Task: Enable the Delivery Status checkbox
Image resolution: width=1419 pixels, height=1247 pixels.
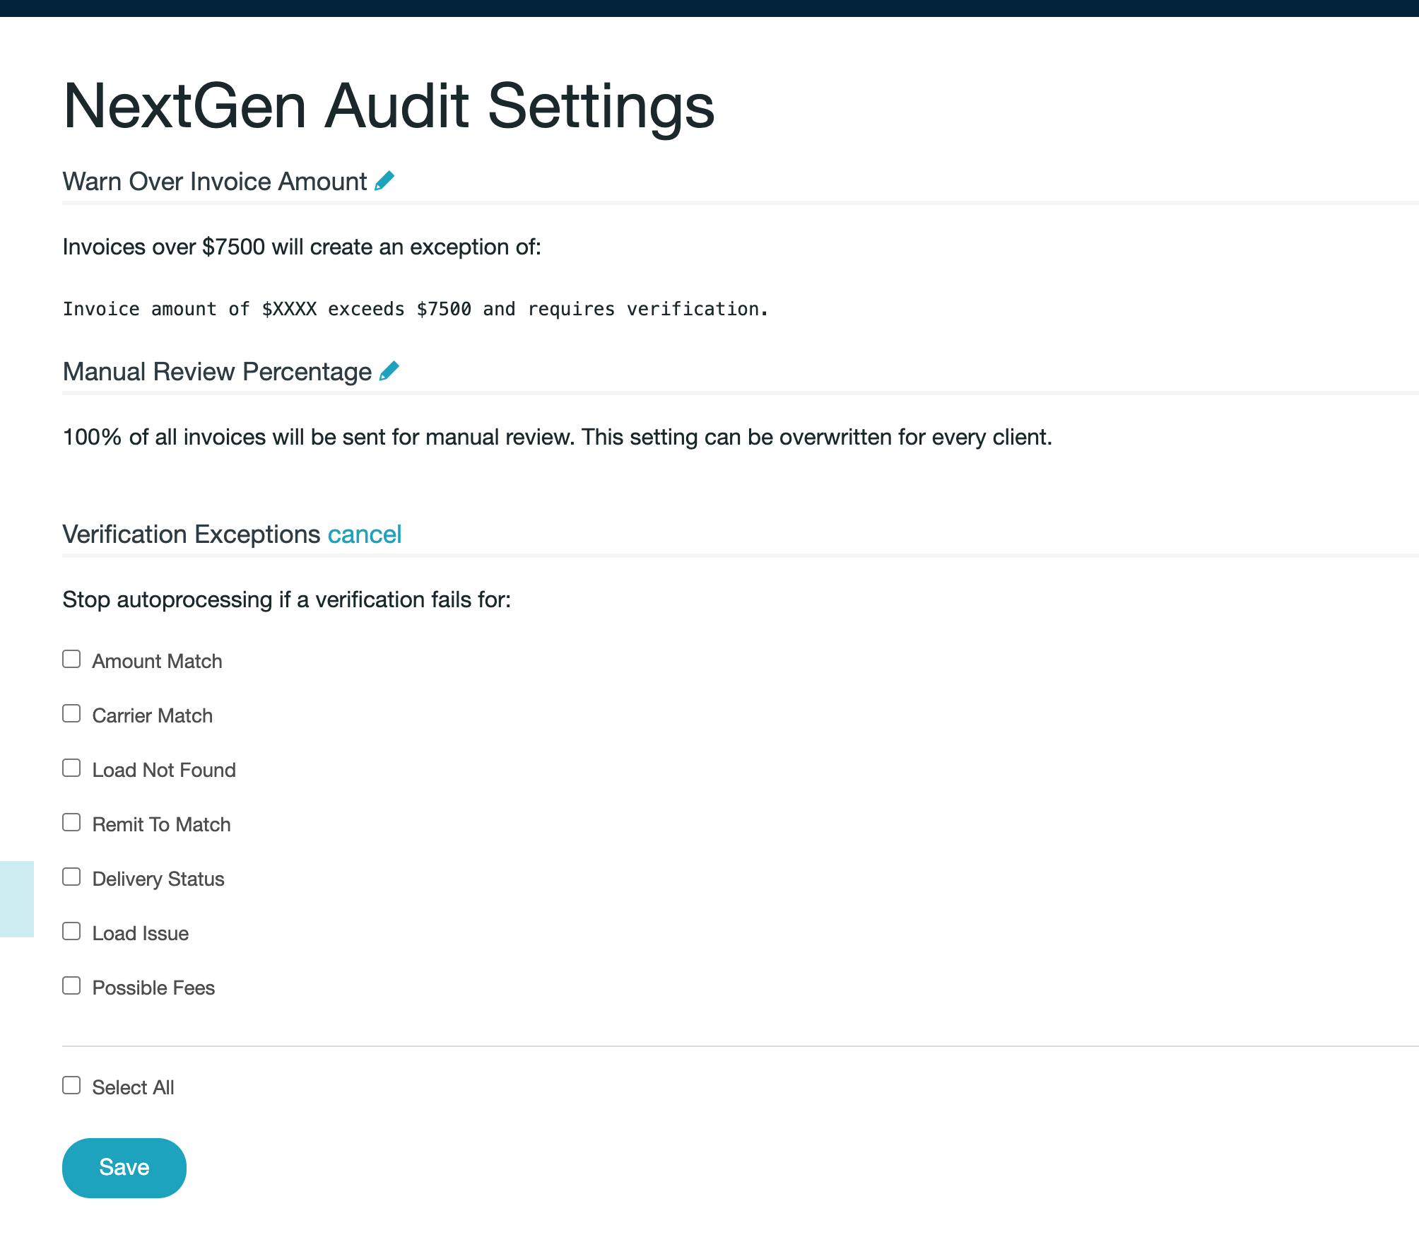Action: pyautogui.click(x=71, y=877)
